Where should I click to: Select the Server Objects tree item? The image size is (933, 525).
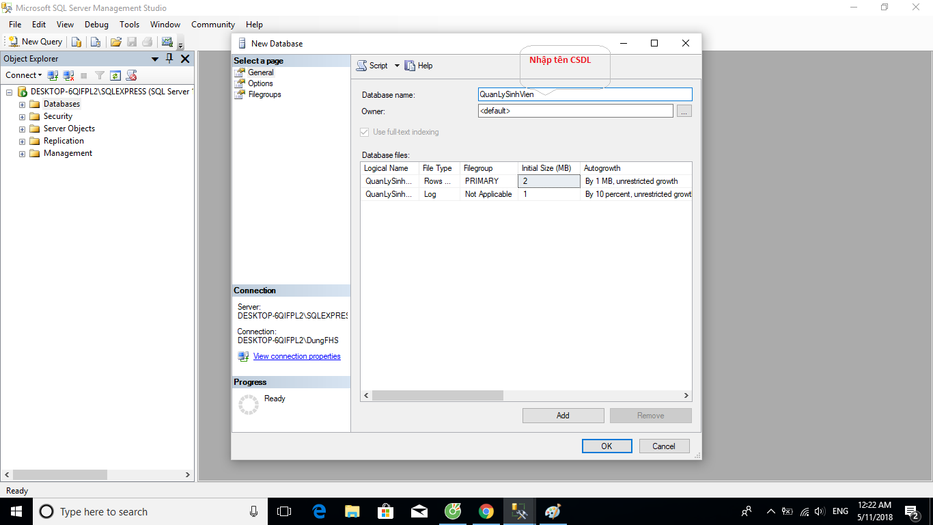[x=69, y=129]
